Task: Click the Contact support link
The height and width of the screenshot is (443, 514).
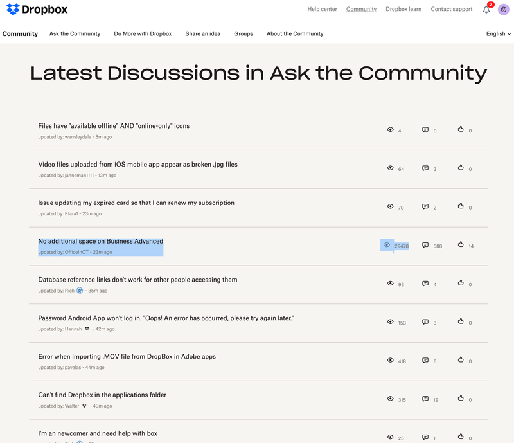Action: tap(451, 10)
